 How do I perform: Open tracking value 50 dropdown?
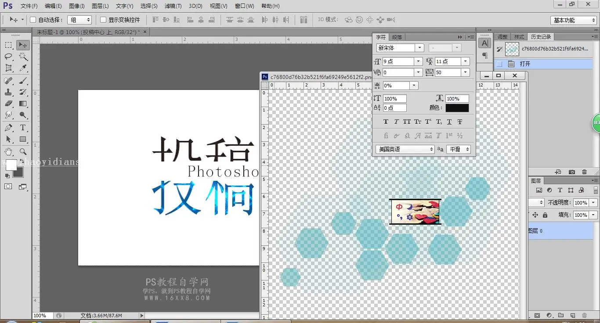click(466, 72)
